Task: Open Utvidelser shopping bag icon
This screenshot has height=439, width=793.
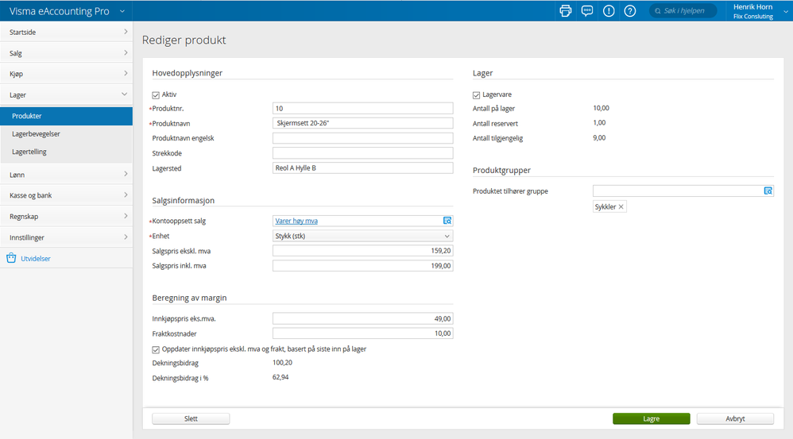Action: point(12,258)
